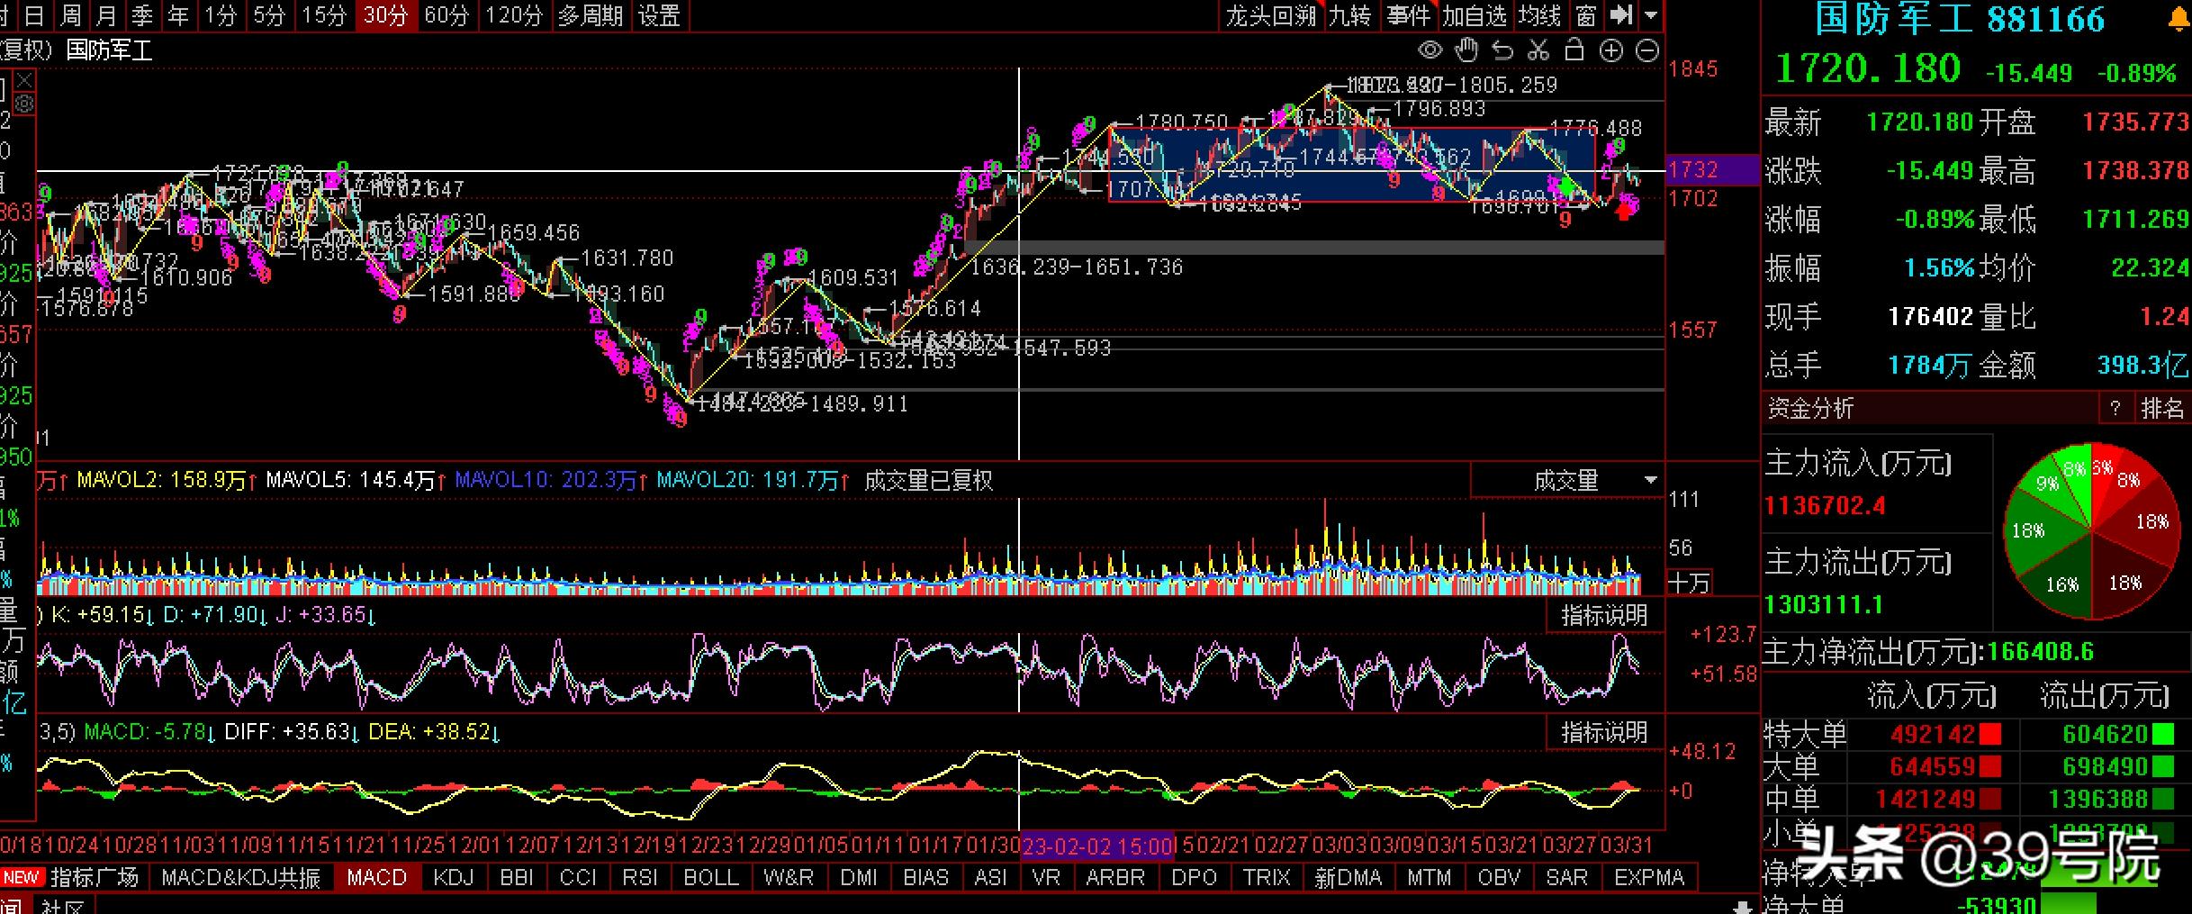Toggle chart visibility with the eye icon
This screenshot has width=2192, height=914.
(x=1430, y=50)
